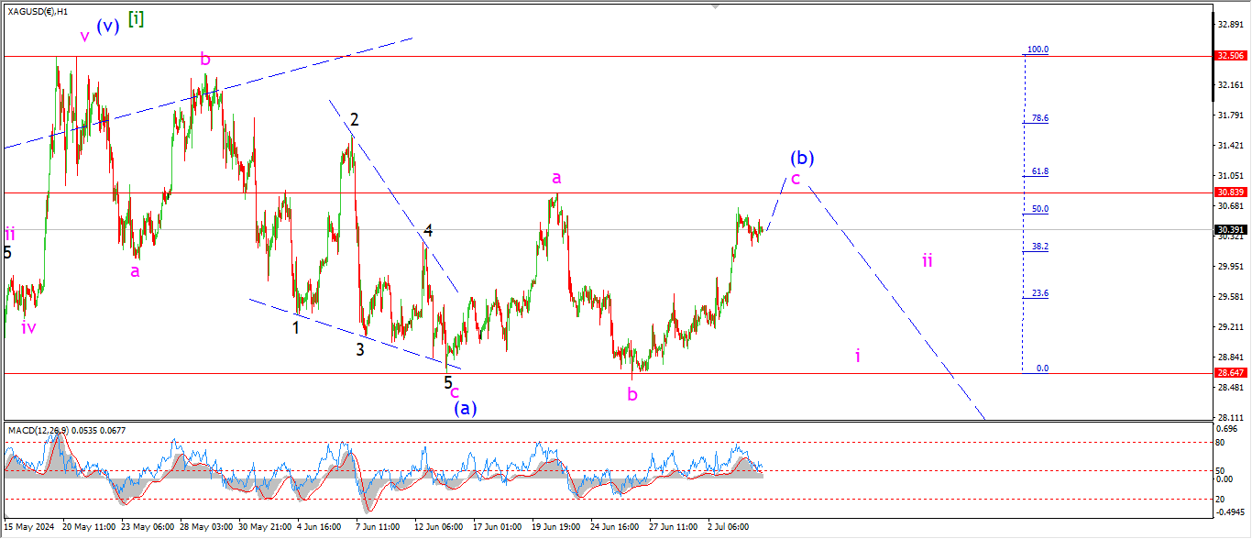The height and width of the screenshot is (539, 1252).
Task: Select the blue (b) wave label
Action: (x=802, y=157)
